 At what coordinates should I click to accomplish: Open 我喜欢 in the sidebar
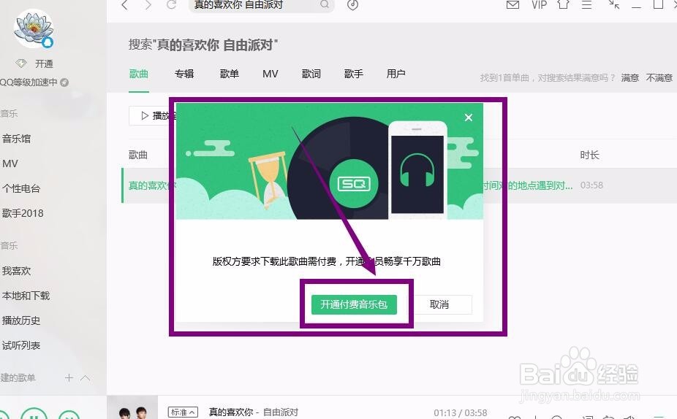coord(16,271)
